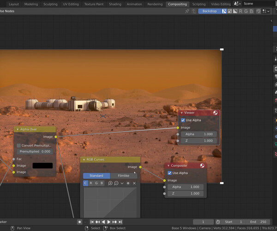This screenshot has width=277, height=231.
Task: Open the scene browse dropdown icon
Action: coord(237,4)
